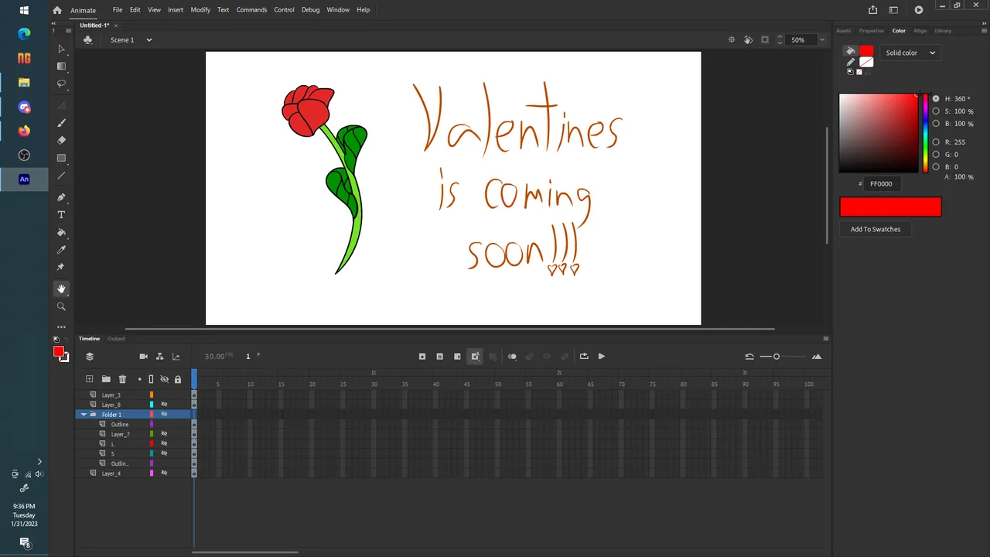The height and width of the screenshot is (557, 990).
Task: Select the Paint Bucket tool
Action: (x=61, y=232)
